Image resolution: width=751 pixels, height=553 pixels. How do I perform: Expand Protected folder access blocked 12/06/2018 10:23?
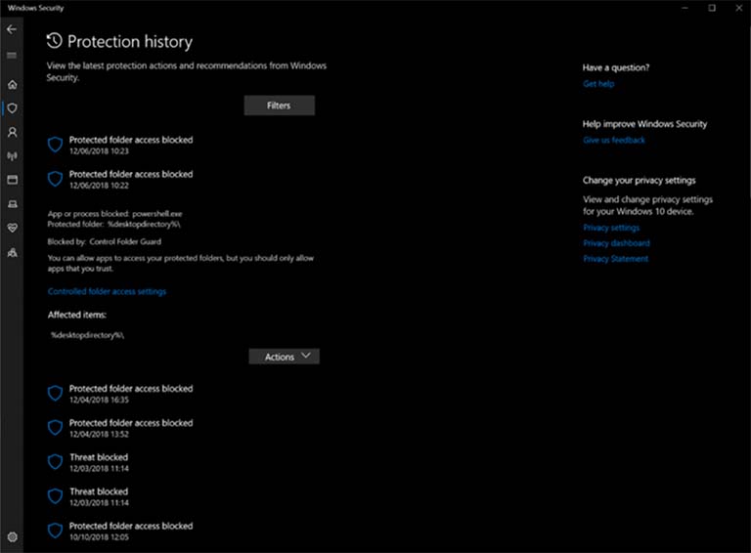[x=131, y=140]
